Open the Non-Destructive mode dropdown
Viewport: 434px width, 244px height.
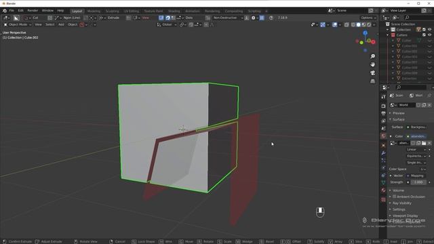(228, 18)
